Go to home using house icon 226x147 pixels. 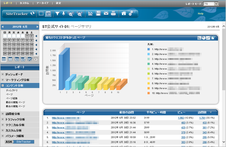pyautogui.click(x=124, y=13)
